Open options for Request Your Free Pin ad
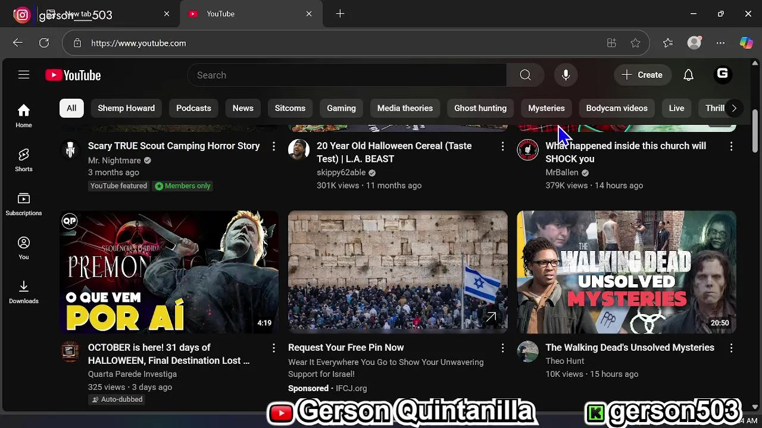The width and height of the screenshot is (762, 428). point(502,348)
